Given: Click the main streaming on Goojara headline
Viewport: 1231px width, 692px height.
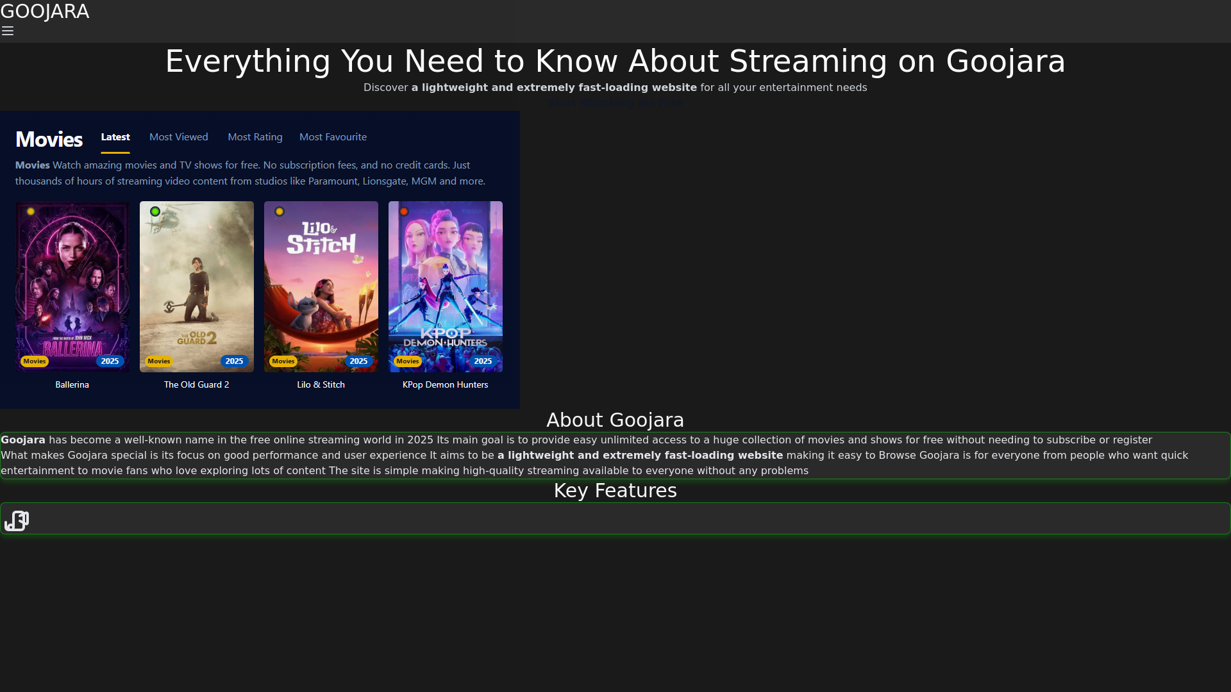Looking at the screenshot, I should pos(615,62).
